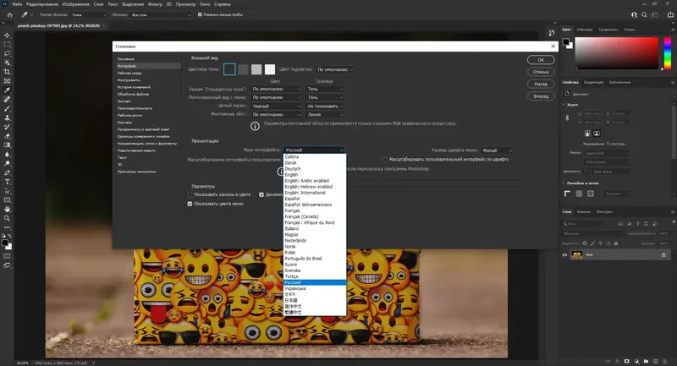677x366 pixels.
Task: Toggle 'Показывать каналы в цвете' checkbox
Action: coord(190,194)
